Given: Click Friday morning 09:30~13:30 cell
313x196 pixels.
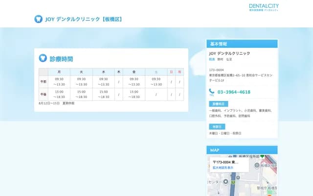Looking at the screenshot, I should pyautogui.click(x=134, y=82).
